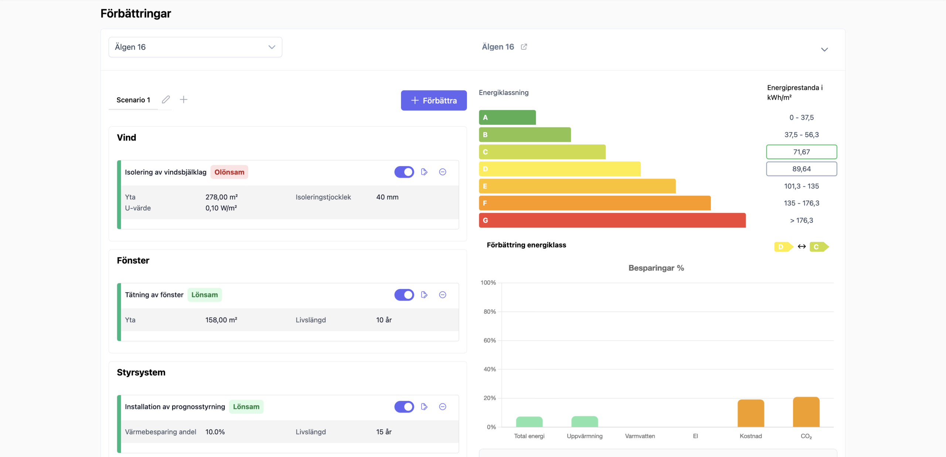The width and height of the screenshot is (946, 457).
Task: Open the Älgen 16 property dropdown
Action: click(x=195, y=47)
